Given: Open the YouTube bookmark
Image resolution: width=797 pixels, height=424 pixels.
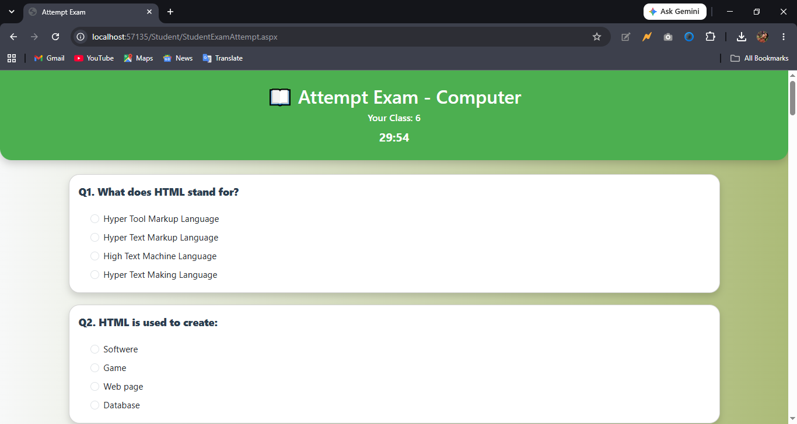Looking at the screenshot, I should click(94, 58).
